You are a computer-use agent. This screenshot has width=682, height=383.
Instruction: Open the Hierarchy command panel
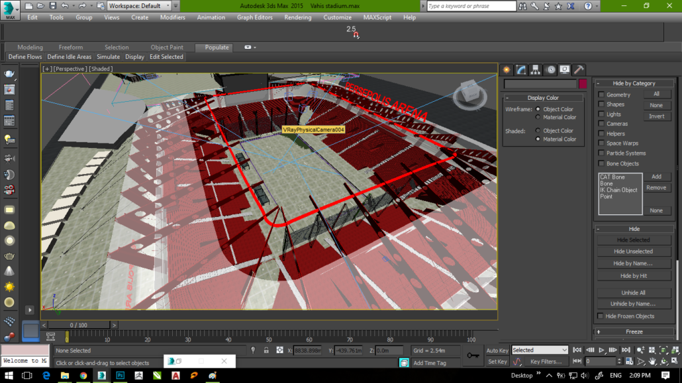[x=536, y=69]
